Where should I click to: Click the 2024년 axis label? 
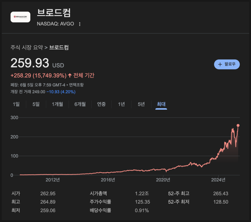(218, 180)
